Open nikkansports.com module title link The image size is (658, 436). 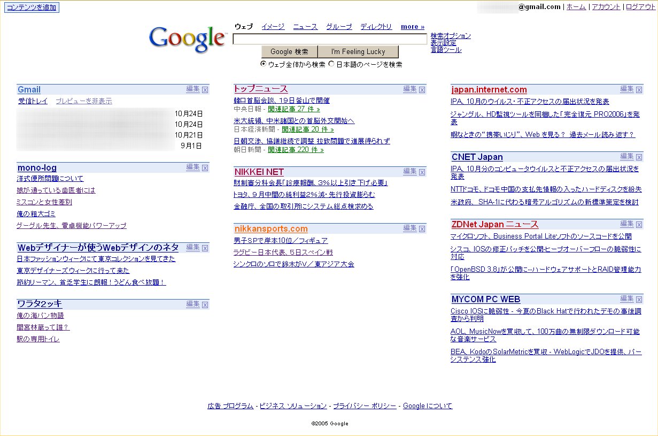(271, 229)
